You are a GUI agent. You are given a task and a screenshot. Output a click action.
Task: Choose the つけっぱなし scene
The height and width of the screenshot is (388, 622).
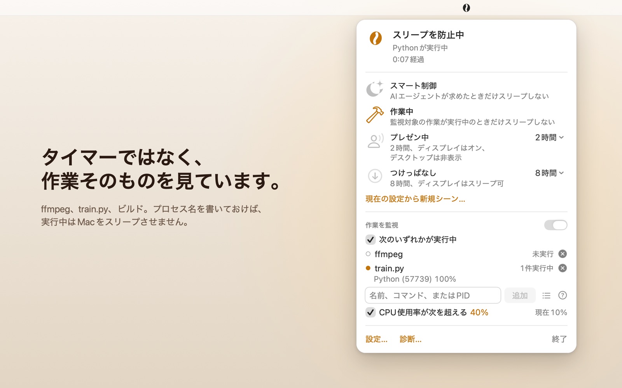tap(466, 178)
